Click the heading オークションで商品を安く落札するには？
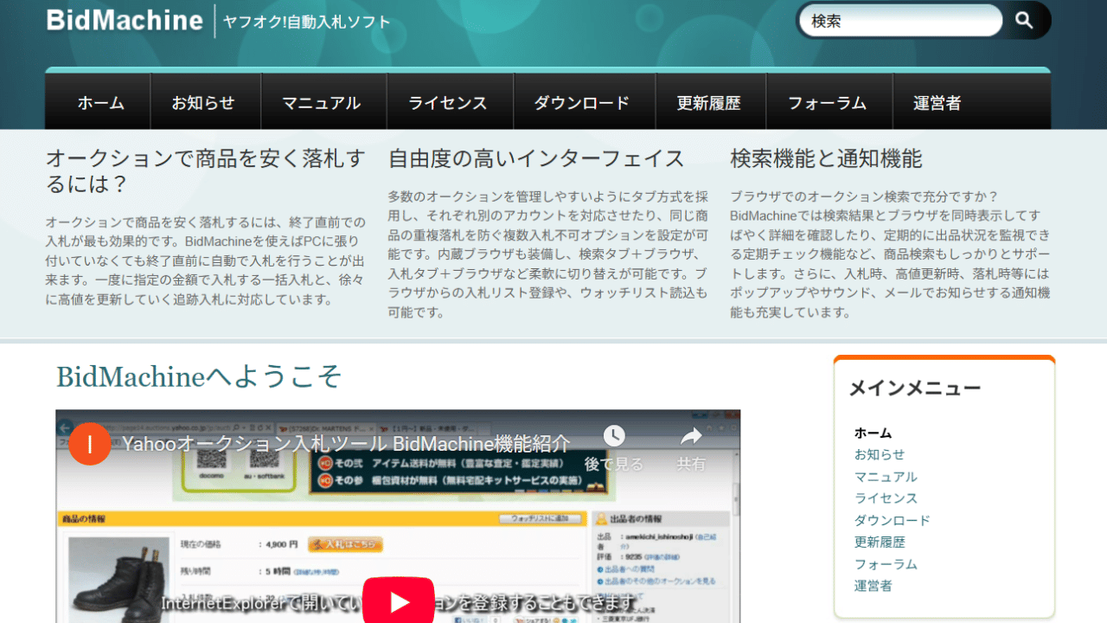 tap(206, 171)
